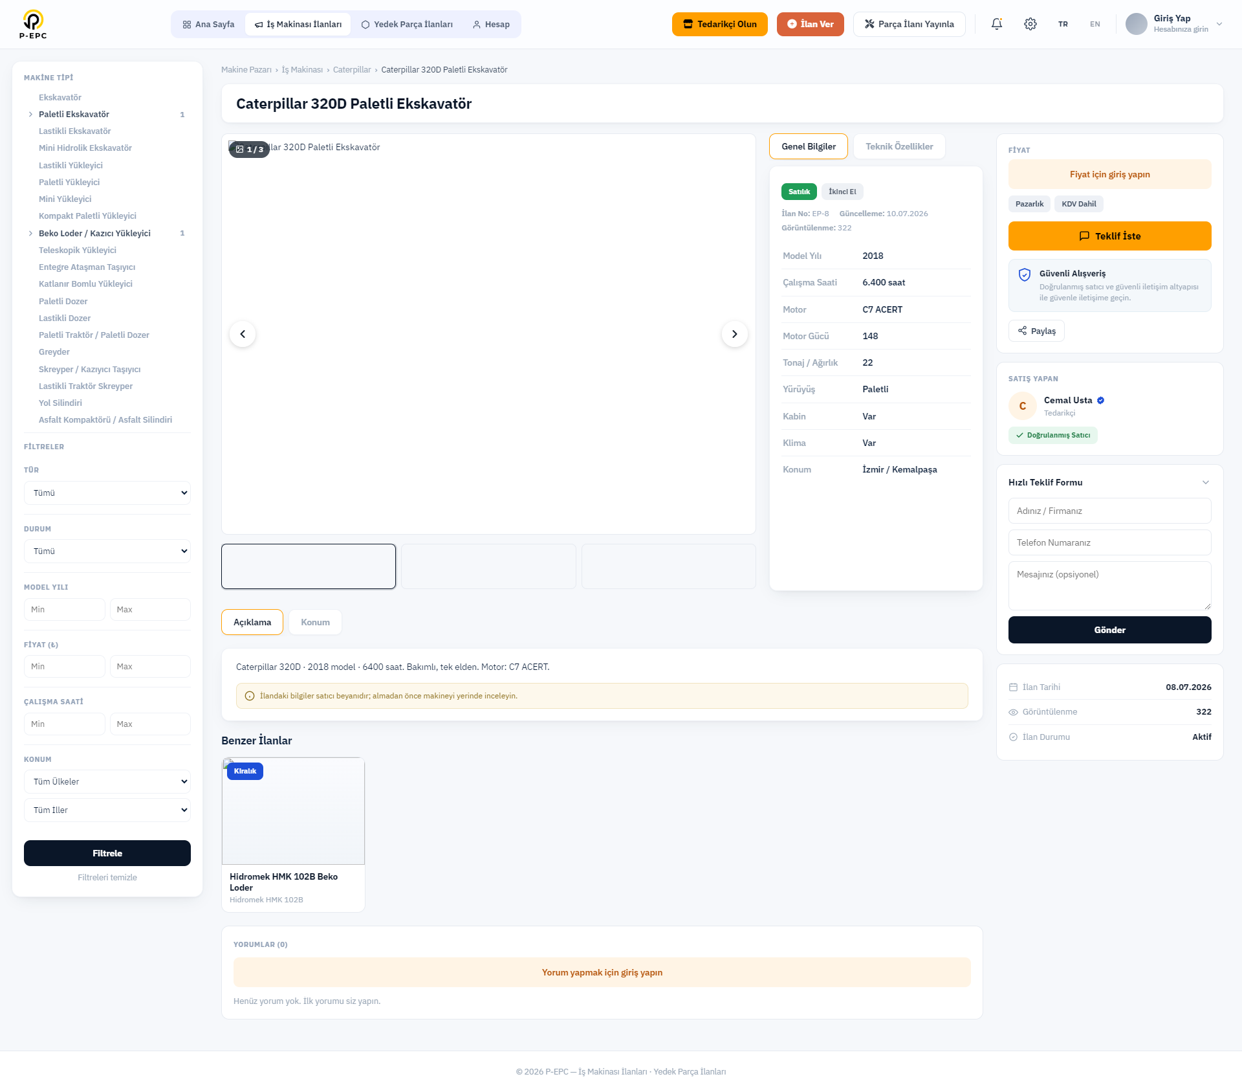Open the Hesap menu

[x=491, y=24]
